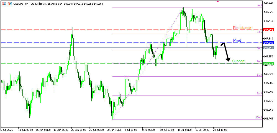
Task: Click the red 147.901 resistance price tag
Action: [x=268, y=30]
